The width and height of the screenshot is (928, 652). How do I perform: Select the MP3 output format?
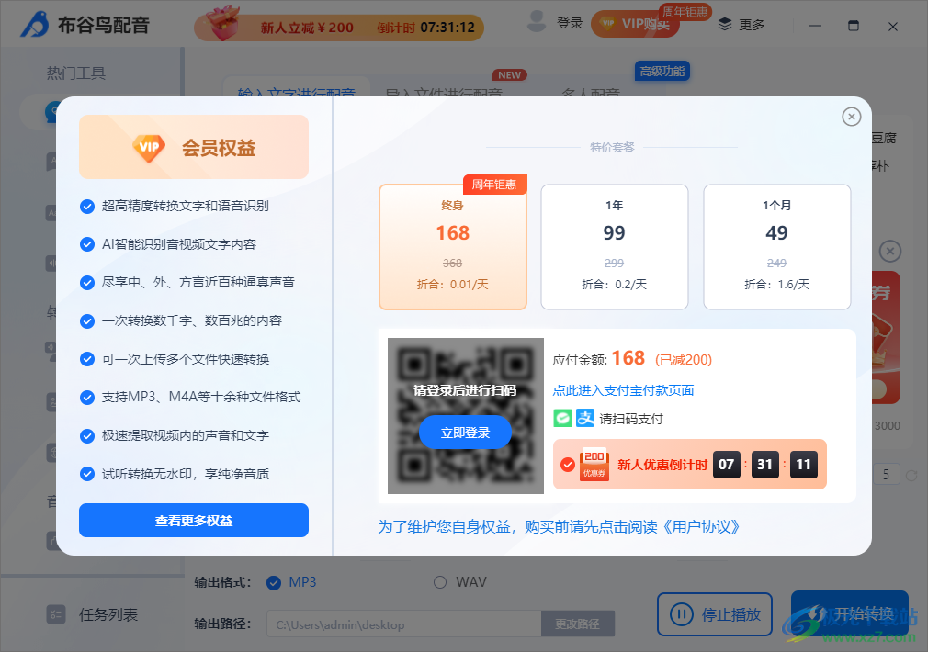click(x=273, y=582)
